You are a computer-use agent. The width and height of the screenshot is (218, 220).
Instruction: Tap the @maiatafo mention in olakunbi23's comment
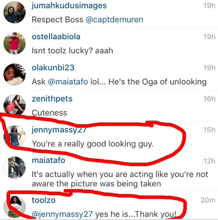[68, 82]
